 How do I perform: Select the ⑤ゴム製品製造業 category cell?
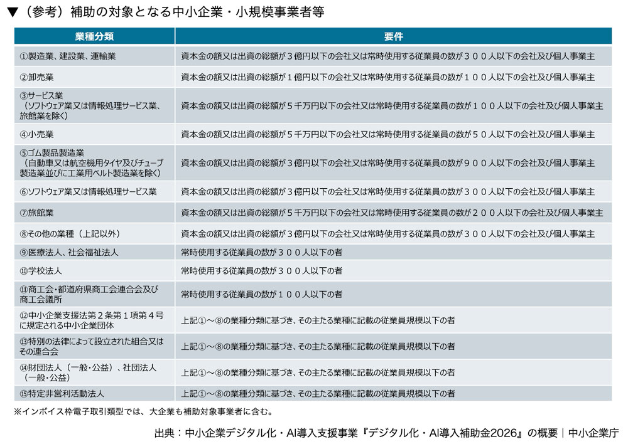tap(95, 163)
